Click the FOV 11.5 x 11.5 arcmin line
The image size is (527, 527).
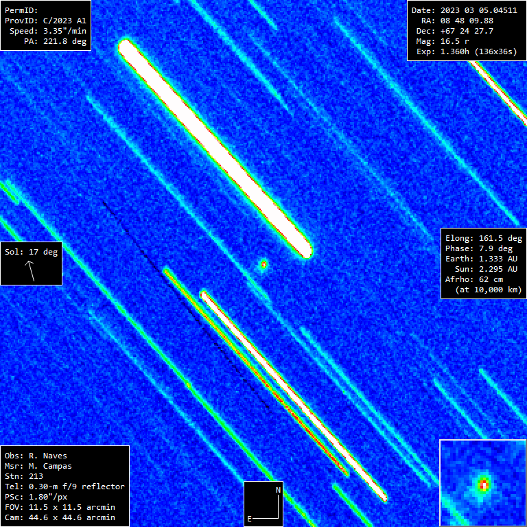[x=60, y=507]
